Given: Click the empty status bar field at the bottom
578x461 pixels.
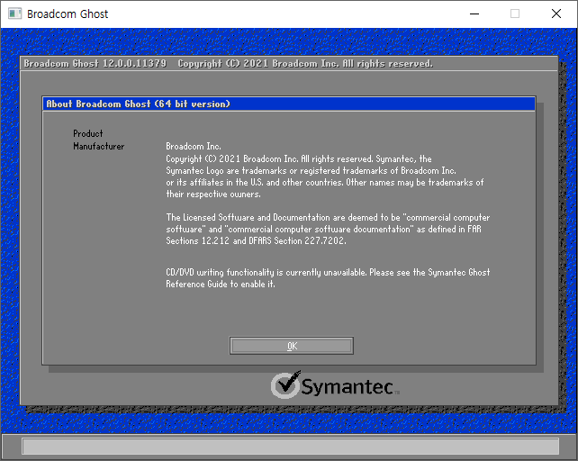Looking at the screenshot, I should point(291,447).
